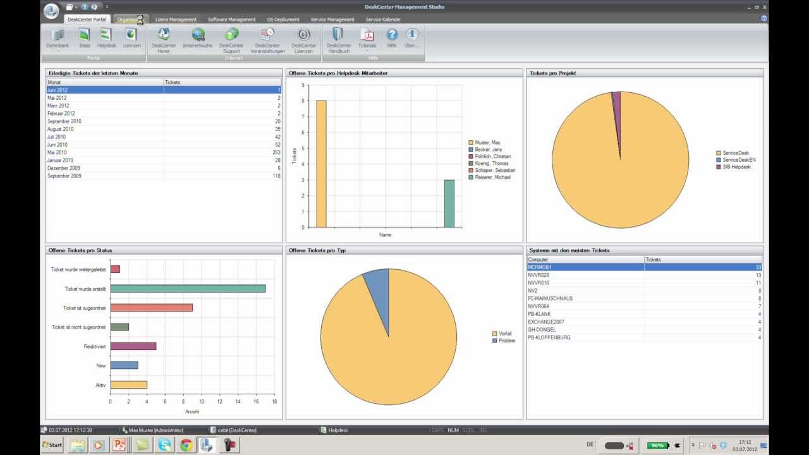Open the Service Kalender tab
This screenshot has height=455, width=809.
382,19
